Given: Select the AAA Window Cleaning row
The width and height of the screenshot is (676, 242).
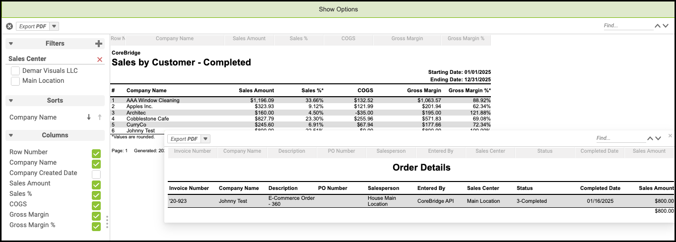Looking at the screenshot, I should pyautogui.click(x=300, y=100).
